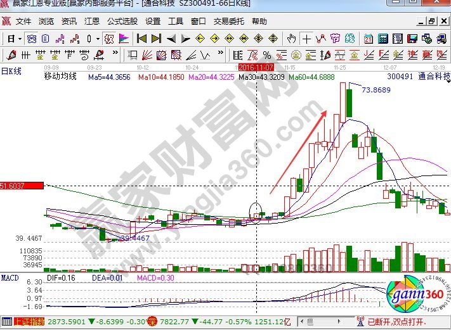The width and height of the screenshot is (451, 330).
Task: Toggle the crosshair cursor plus button
Action: click(306, 38)
